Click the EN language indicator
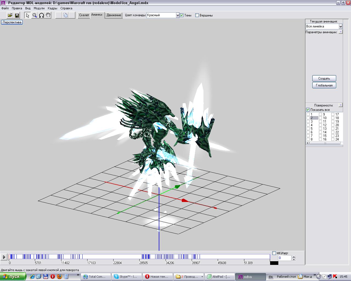Image resolution: width=351 pixels, height=281 pixels. (271, 277)
